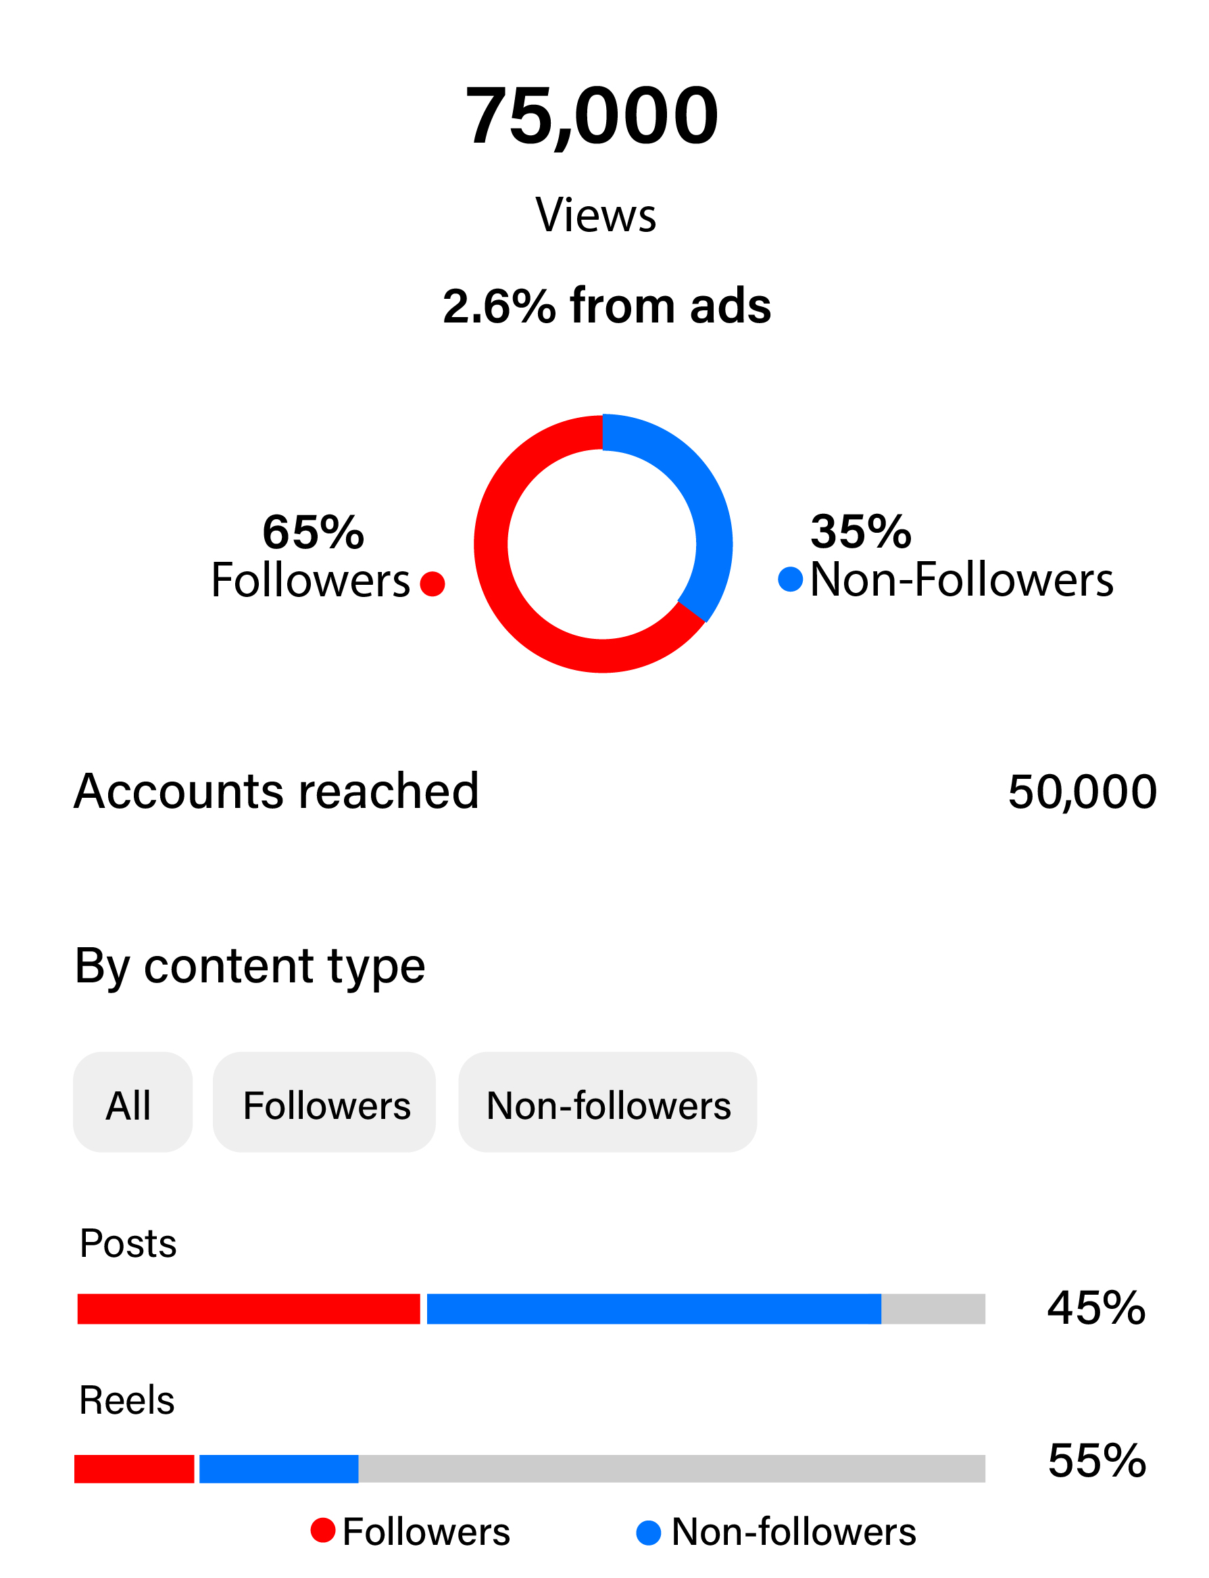The width and height of the screenshot is (1209, 1578).
Task: Click the red segment of the Posts bar
Action: [248, 1309]
